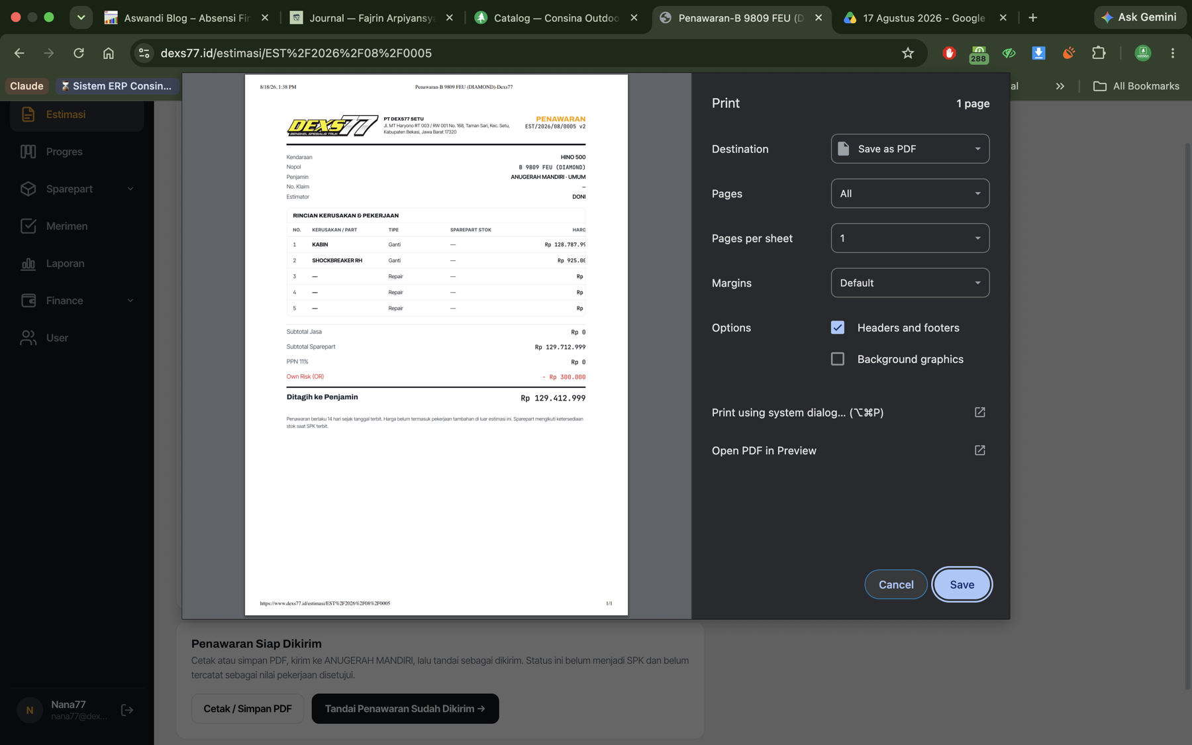Open the Extensions puzzle piece icon
This screenshot has height=745, width=1192.
pyautogui.click(x=1099, y=53)
